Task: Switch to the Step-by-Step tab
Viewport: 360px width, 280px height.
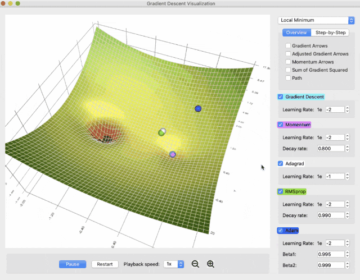Action: point(330,33)
